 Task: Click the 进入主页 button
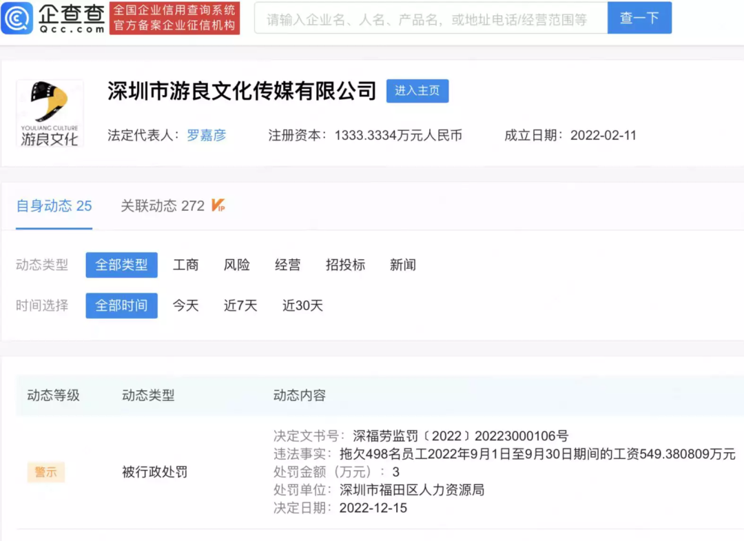pos(417,90)
